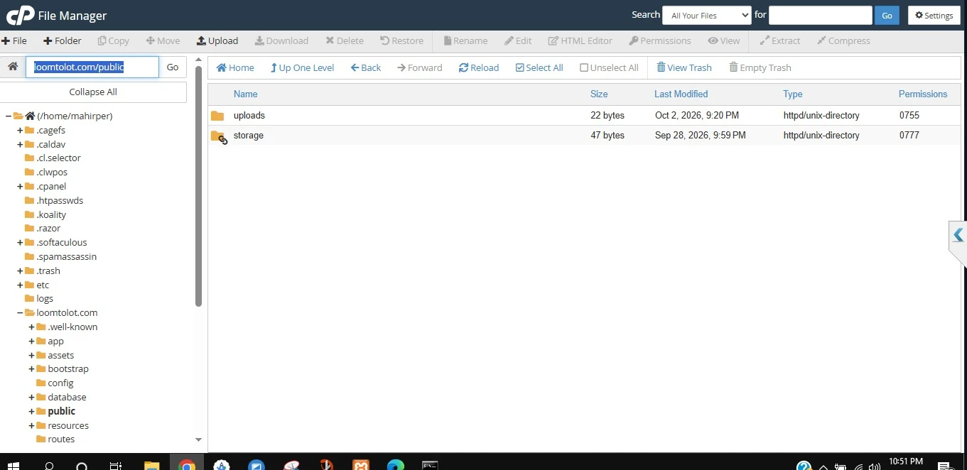Image resolution: width=967 pixels, height=470 pixels.
Task: Click Go next to the path field
Action: [173, 67]
